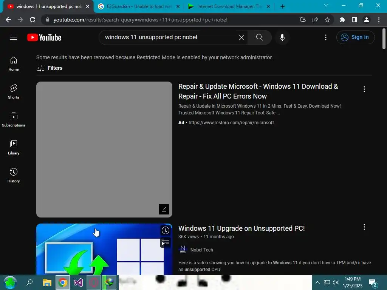
Task: Click the Sign in button
Action: 355,37
